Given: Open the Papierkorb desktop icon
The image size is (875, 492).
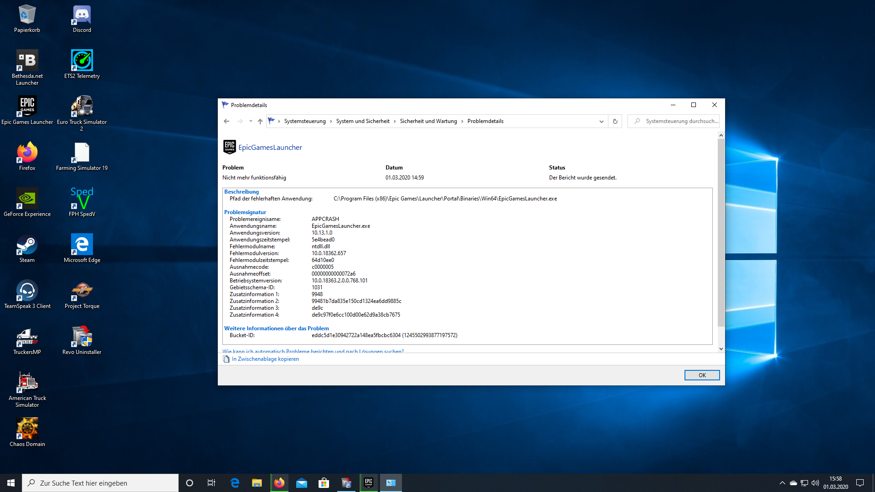Looking at the screenshot, I should [27, 19].
